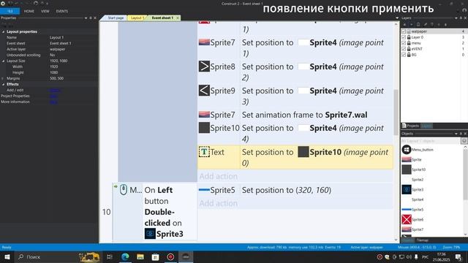Open the tab list dropdown beside the document tabs
The width and height of the screenshot is (468, 263).
pyautogui.click(x=397, y=18)
